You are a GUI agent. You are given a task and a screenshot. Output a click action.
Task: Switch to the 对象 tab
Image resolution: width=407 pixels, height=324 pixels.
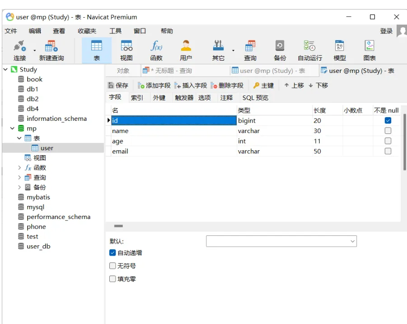(123, 71)
